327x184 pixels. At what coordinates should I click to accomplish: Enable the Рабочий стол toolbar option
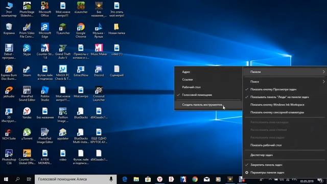(x=208, y=87)
